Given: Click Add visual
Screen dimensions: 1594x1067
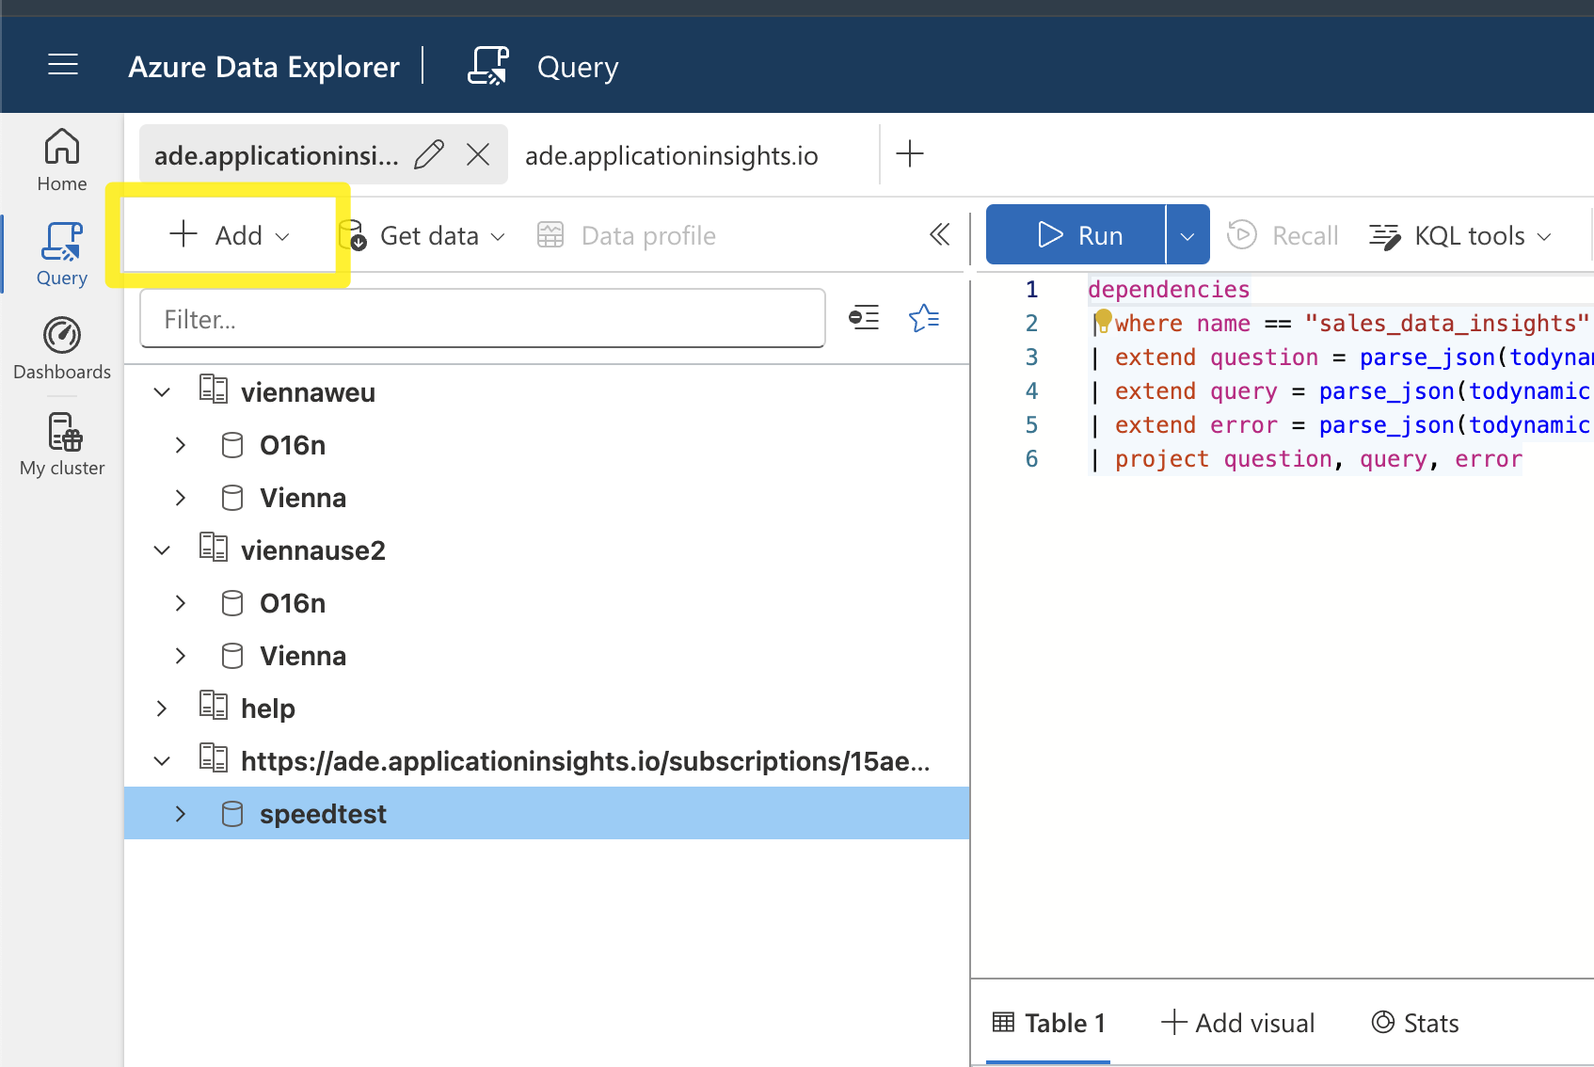Looking at the screenshot, I should (x=1237, y=1023).
